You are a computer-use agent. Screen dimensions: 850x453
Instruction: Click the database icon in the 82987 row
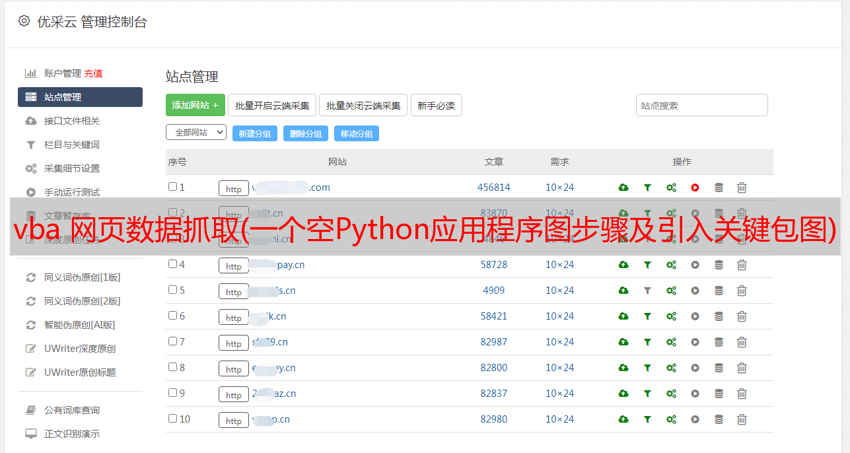coord(719,342)
